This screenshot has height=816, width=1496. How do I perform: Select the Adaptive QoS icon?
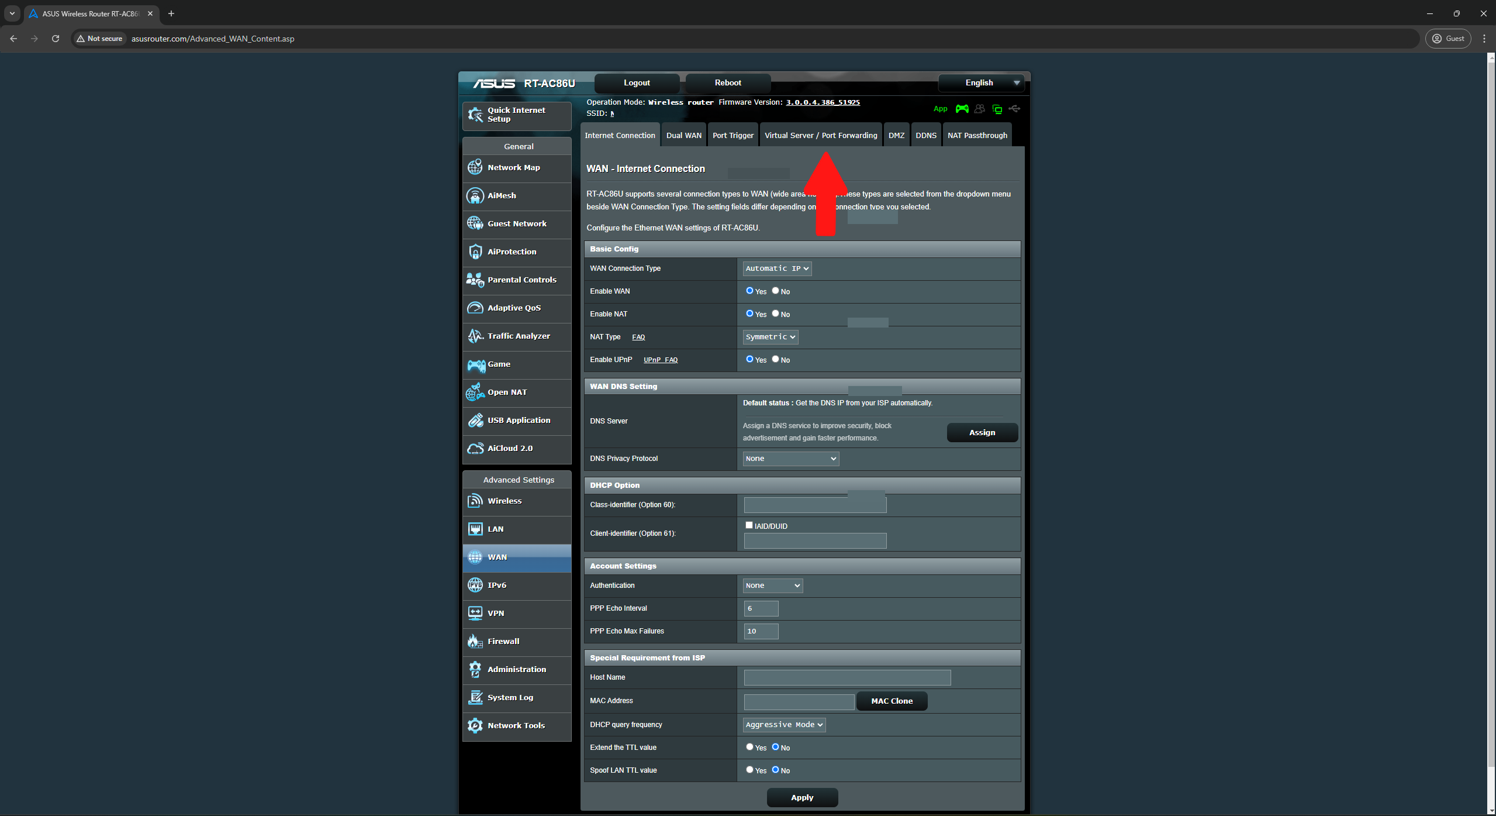475,308
